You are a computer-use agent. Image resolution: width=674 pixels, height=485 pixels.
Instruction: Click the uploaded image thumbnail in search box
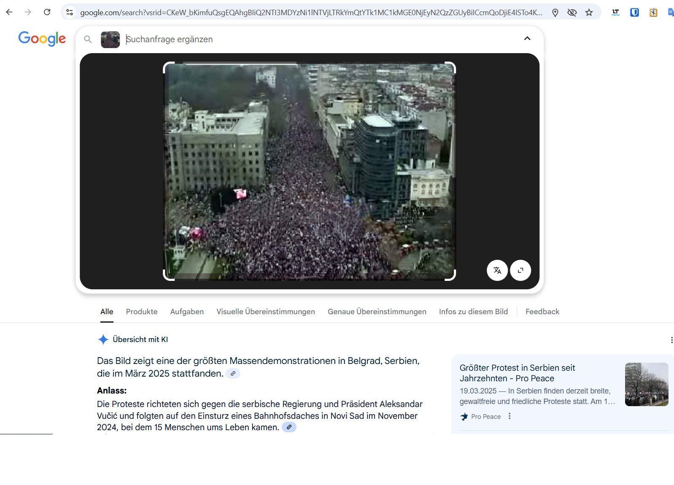[x=110, y=39]
